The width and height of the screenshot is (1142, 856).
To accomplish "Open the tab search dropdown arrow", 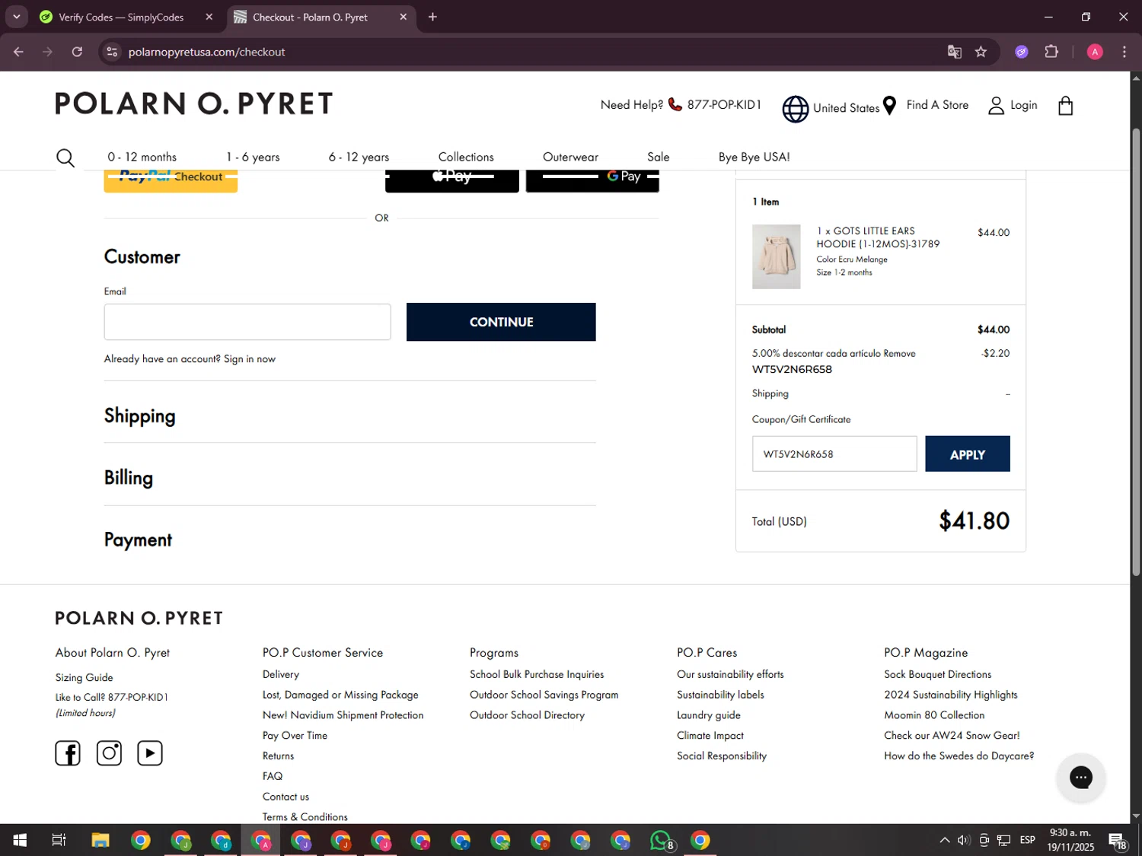I will click(16, 17).
